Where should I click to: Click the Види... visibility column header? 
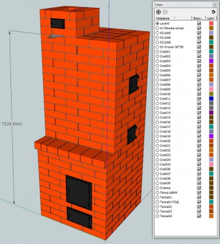coord(199,18)
